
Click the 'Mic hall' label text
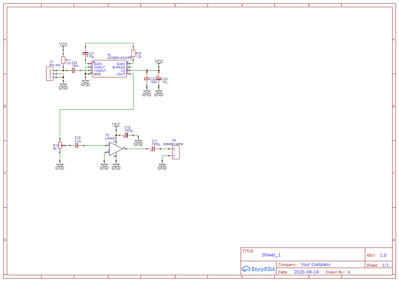tap(55, 65)
